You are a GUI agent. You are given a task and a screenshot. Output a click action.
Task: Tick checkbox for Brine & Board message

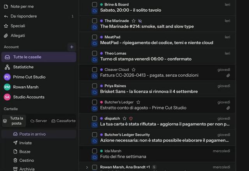click(x=95, y=4)
